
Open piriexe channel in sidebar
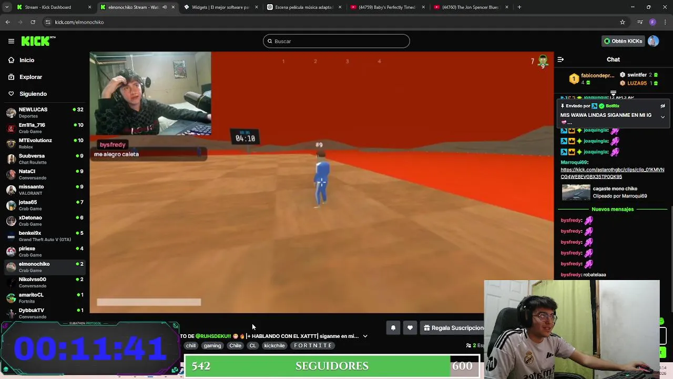pos(45,252)
